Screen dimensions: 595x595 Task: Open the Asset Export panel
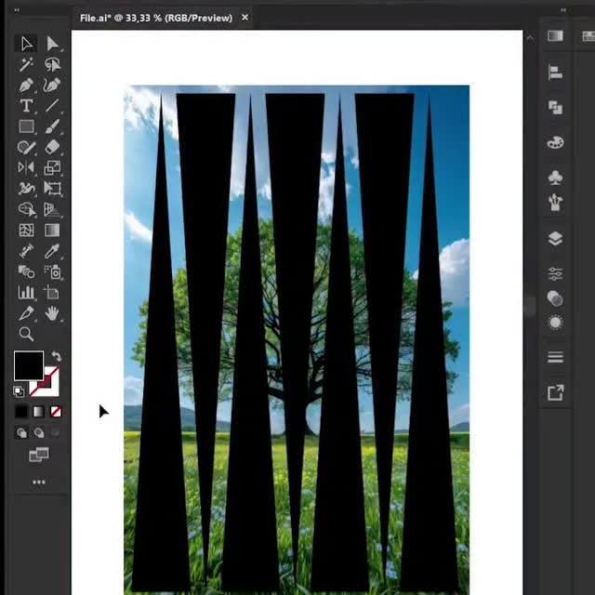556,392
